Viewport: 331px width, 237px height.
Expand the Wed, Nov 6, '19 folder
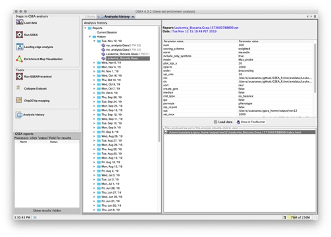click(x=94, y=63)
